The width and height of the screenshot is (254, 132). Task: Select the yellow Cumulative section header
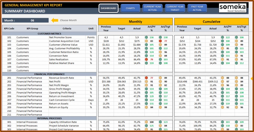211,21
